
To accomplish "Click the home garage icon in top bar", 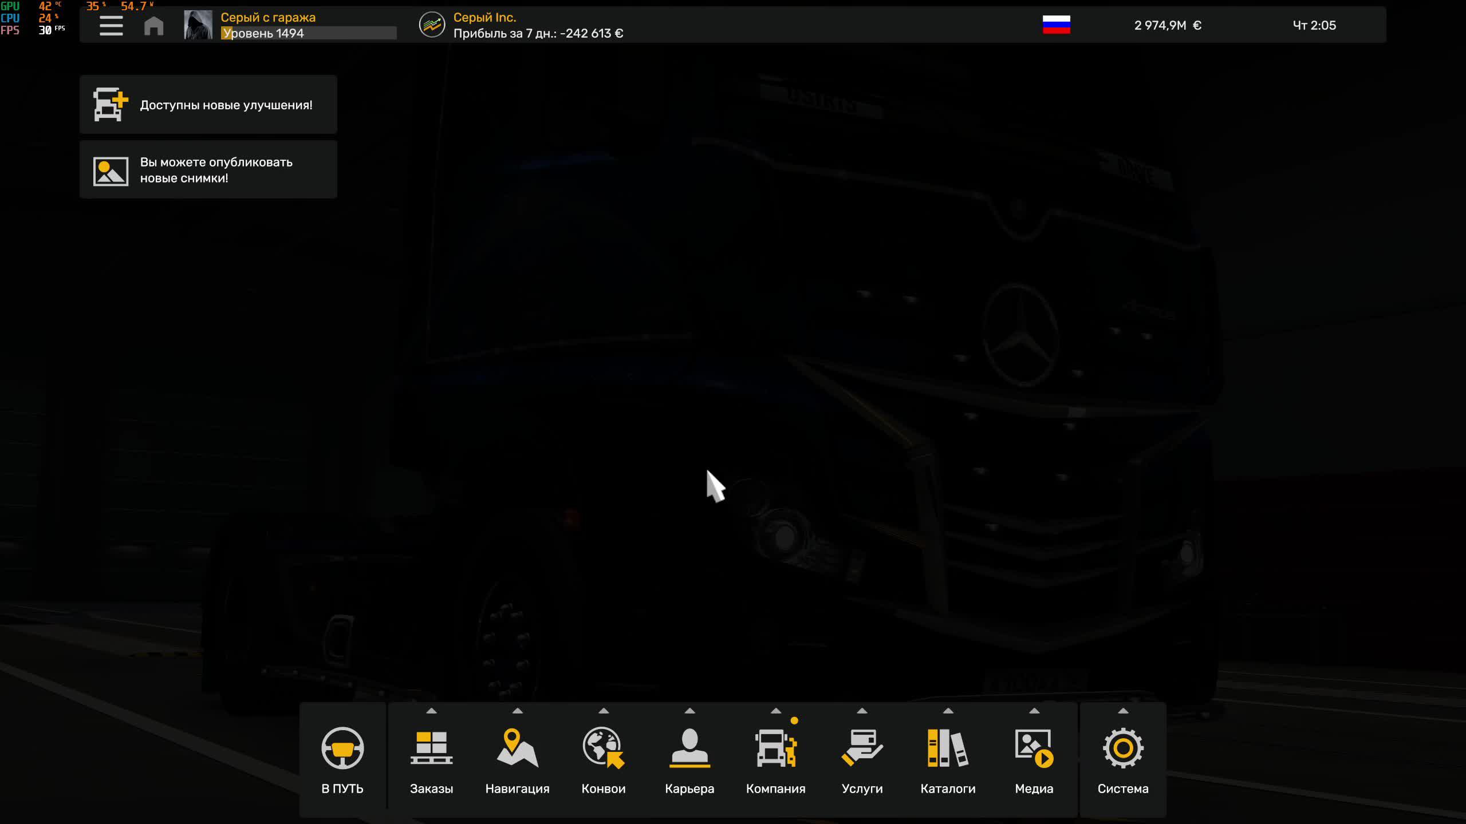I will 153,26.
